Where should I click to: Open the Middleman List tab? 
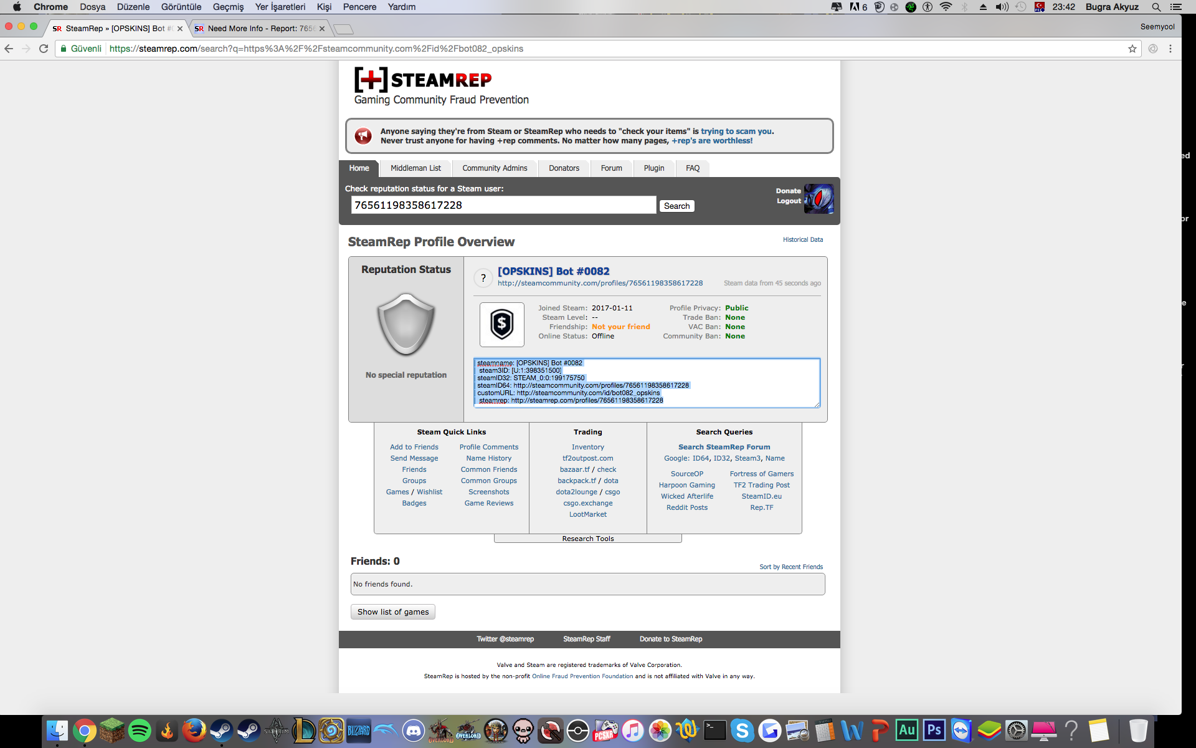(x=415, y=168)
